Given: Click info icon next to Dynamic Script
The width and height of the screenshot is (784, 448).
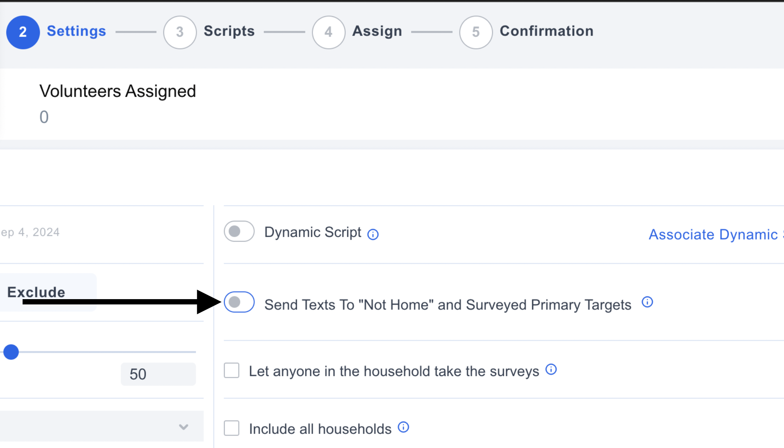Looking at the screenshot, I should [373, 234].
